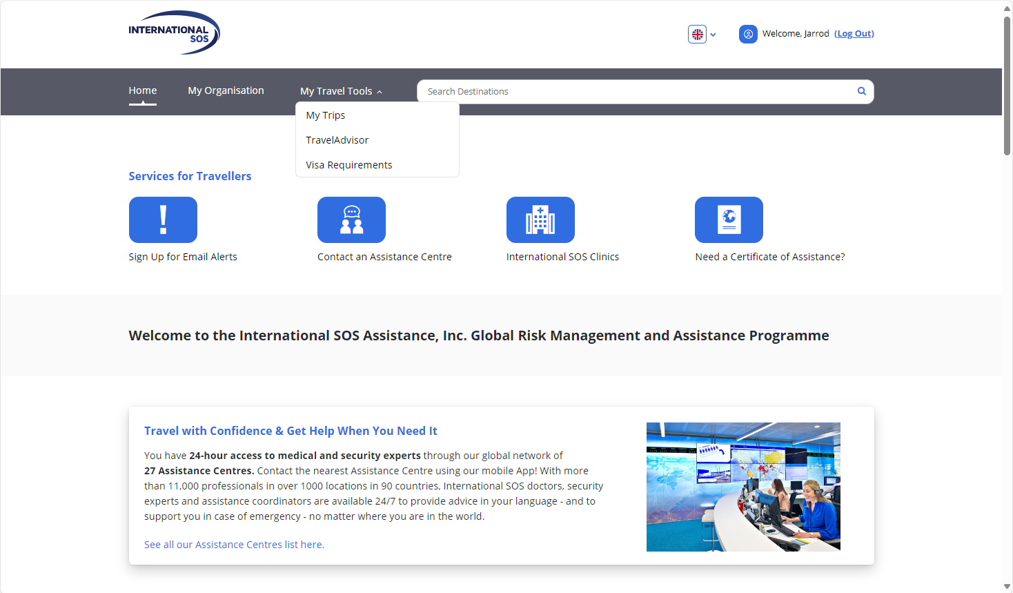This screenshot has height=593, width=1013.
Task: Click Travel with Confidence heading
Action: click(x=291, y=431)
